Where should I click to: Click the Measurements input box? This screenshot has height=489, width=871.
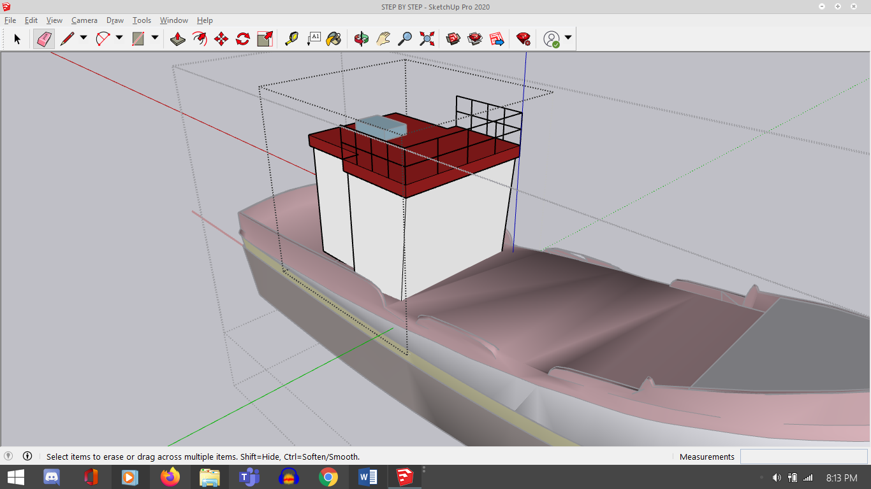click(x=803, y=457)
